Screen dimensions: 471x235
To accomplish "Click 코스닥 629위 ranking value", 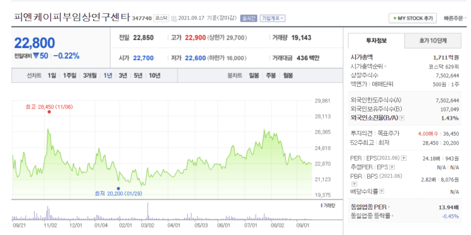I will (444, 67).
